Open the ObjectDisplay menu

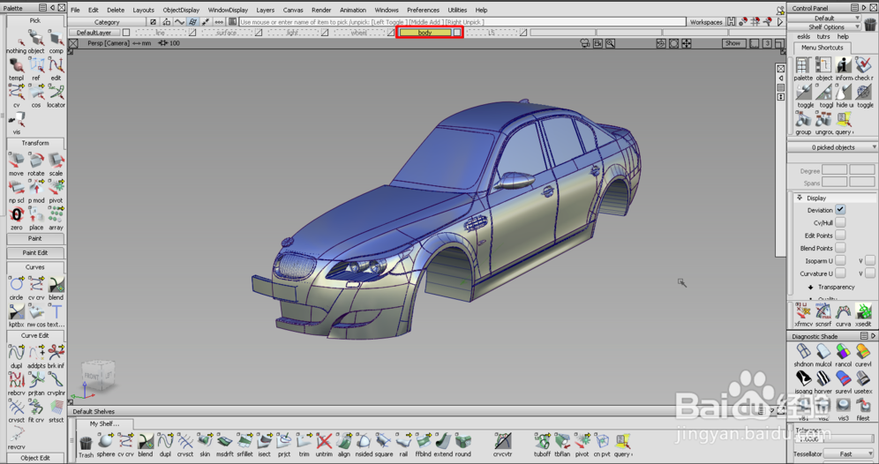point(181,11)
